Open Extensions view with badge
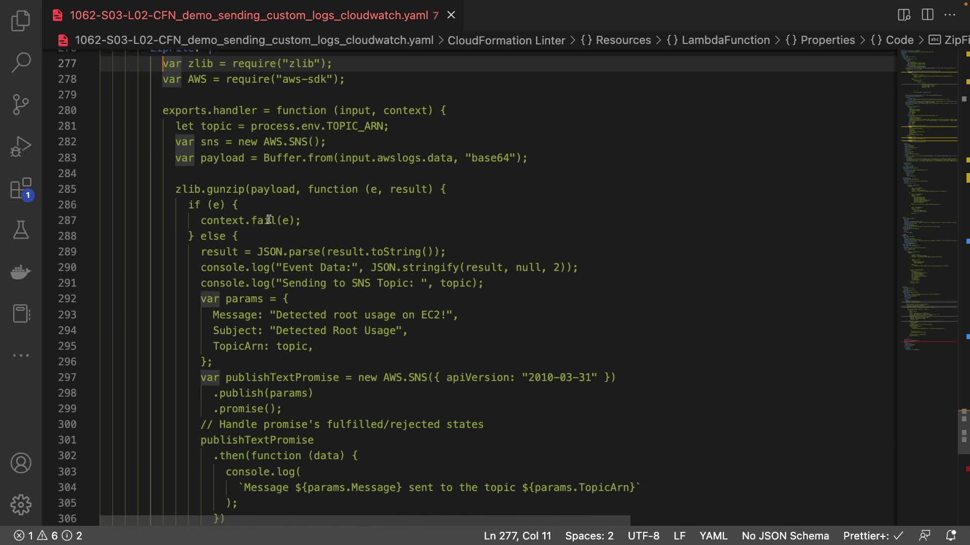The image size is (970, 545). [x=21, y=189]
